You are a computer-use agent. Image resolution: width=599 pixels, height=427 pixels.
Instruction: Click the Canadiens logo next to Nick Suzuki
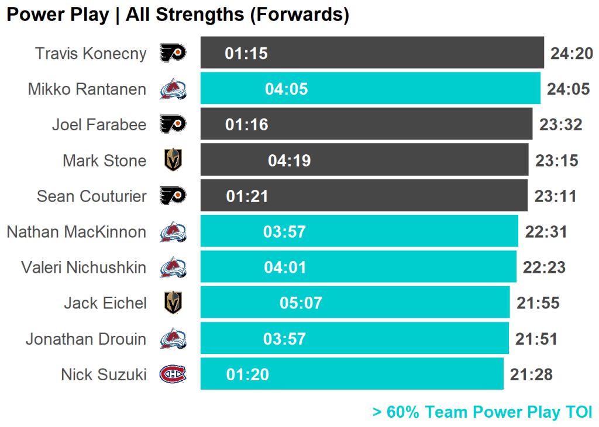(173, 374)
